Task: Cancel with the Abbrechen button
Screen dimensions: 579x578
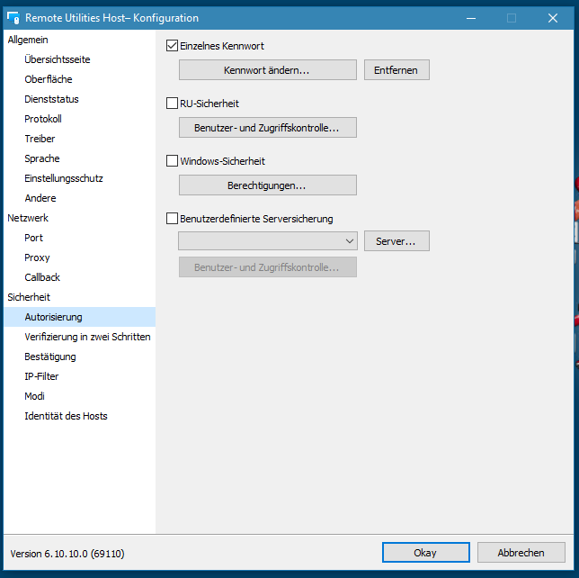Action: (521, 553)
